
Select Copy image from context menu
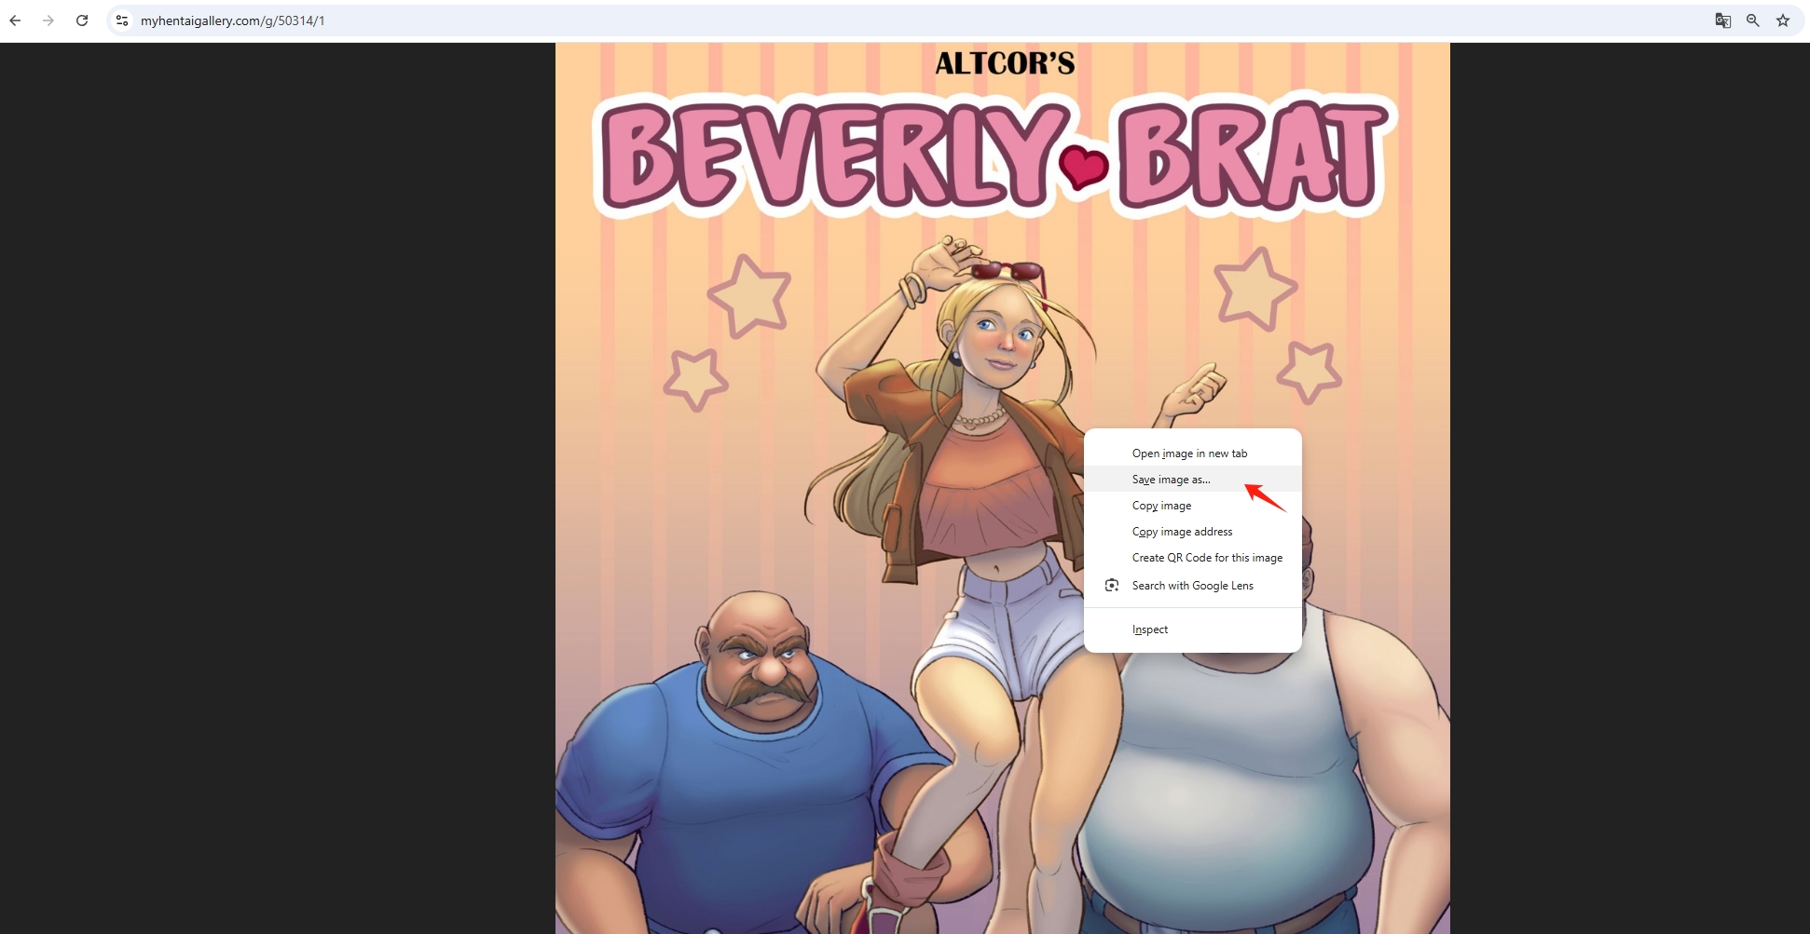point(1193,506)
